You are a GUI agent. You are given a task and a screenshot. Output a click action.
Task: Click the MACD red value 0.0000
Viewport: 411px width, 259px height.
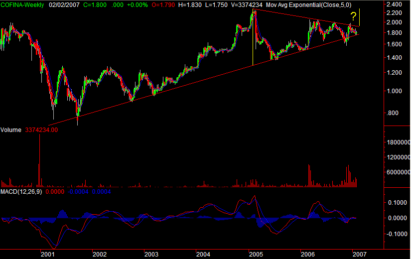(55, 192)
